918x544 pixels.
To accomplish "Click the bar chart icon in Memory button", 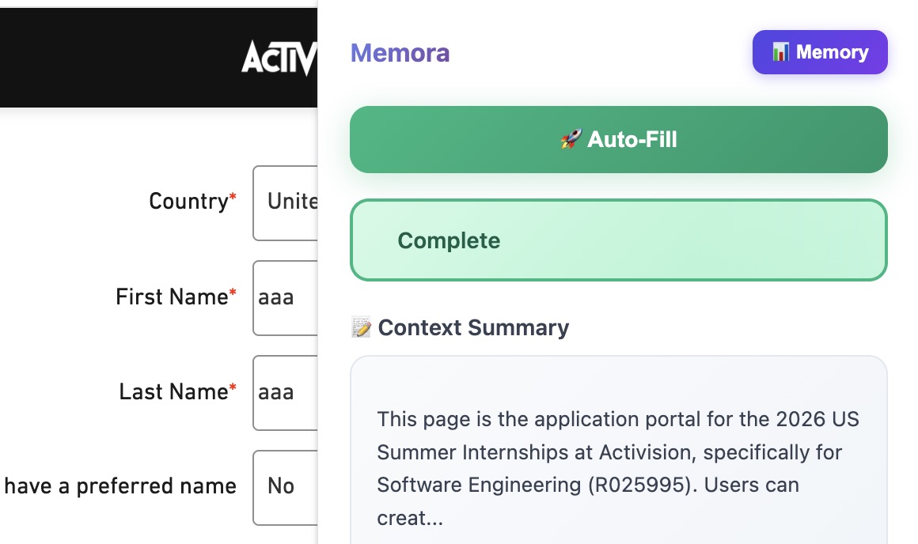I will tap(780, 52).
